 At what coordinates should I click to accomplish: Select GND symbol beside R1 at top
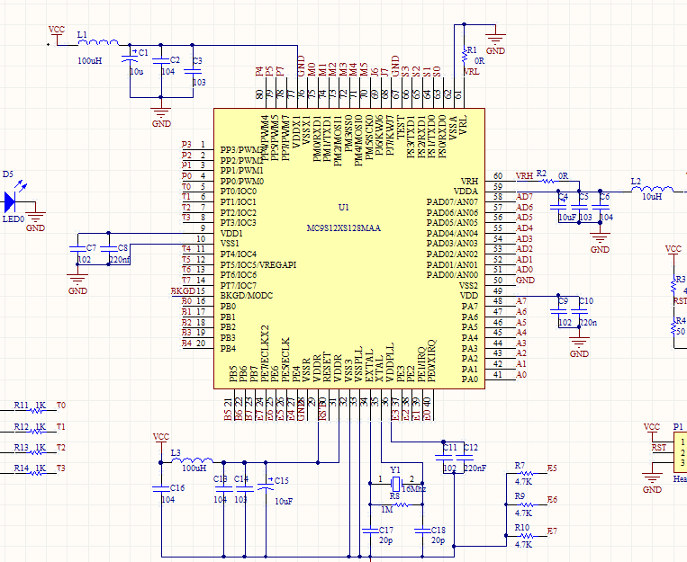(x=495, y=40)
